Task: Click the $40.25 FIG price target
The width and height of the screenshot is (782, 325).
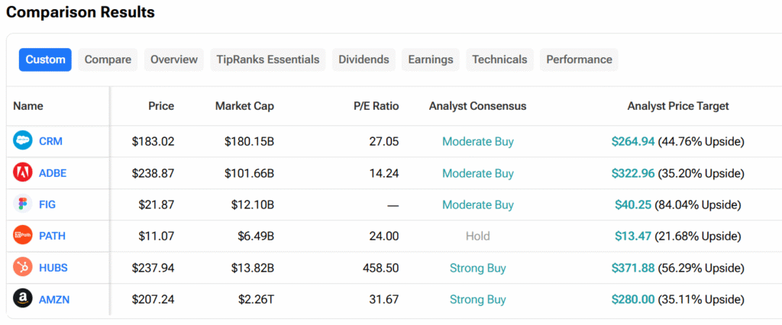Action: coord(633,204)
